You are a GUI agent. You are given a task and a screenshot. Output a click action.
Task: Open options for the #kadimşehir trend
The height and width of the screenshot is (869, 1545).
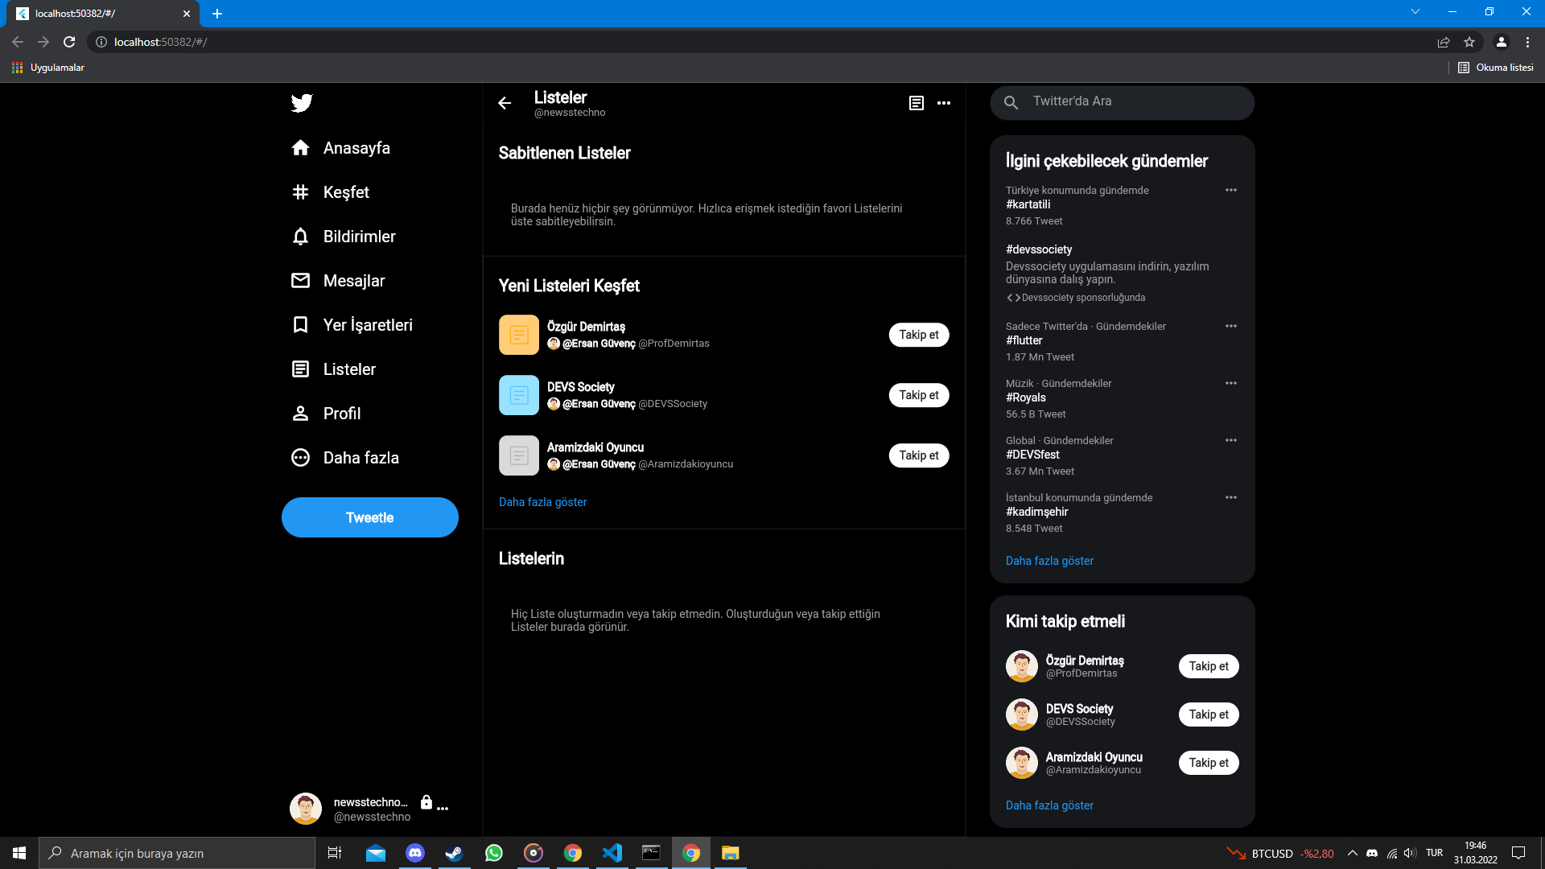(x=1231, y=497)
